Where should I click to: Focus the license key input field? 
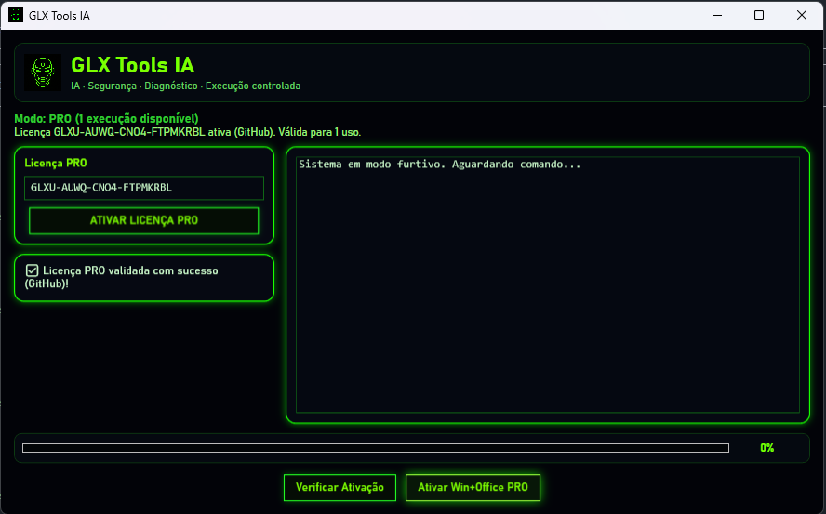(144, 188)
